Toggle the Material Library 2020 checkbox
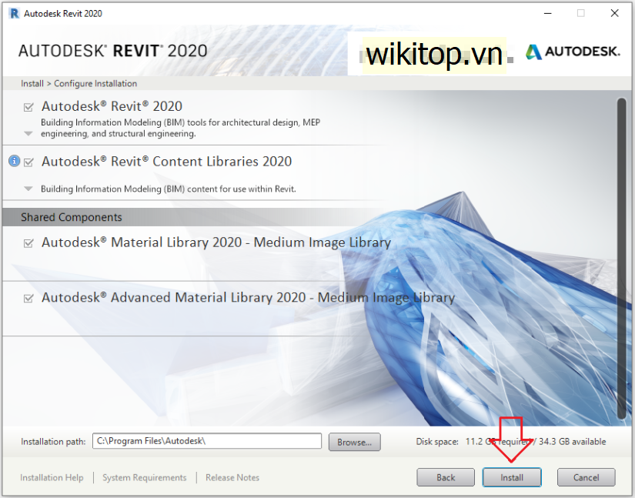This screenshot has width=635, height=498. click(28, 243)
